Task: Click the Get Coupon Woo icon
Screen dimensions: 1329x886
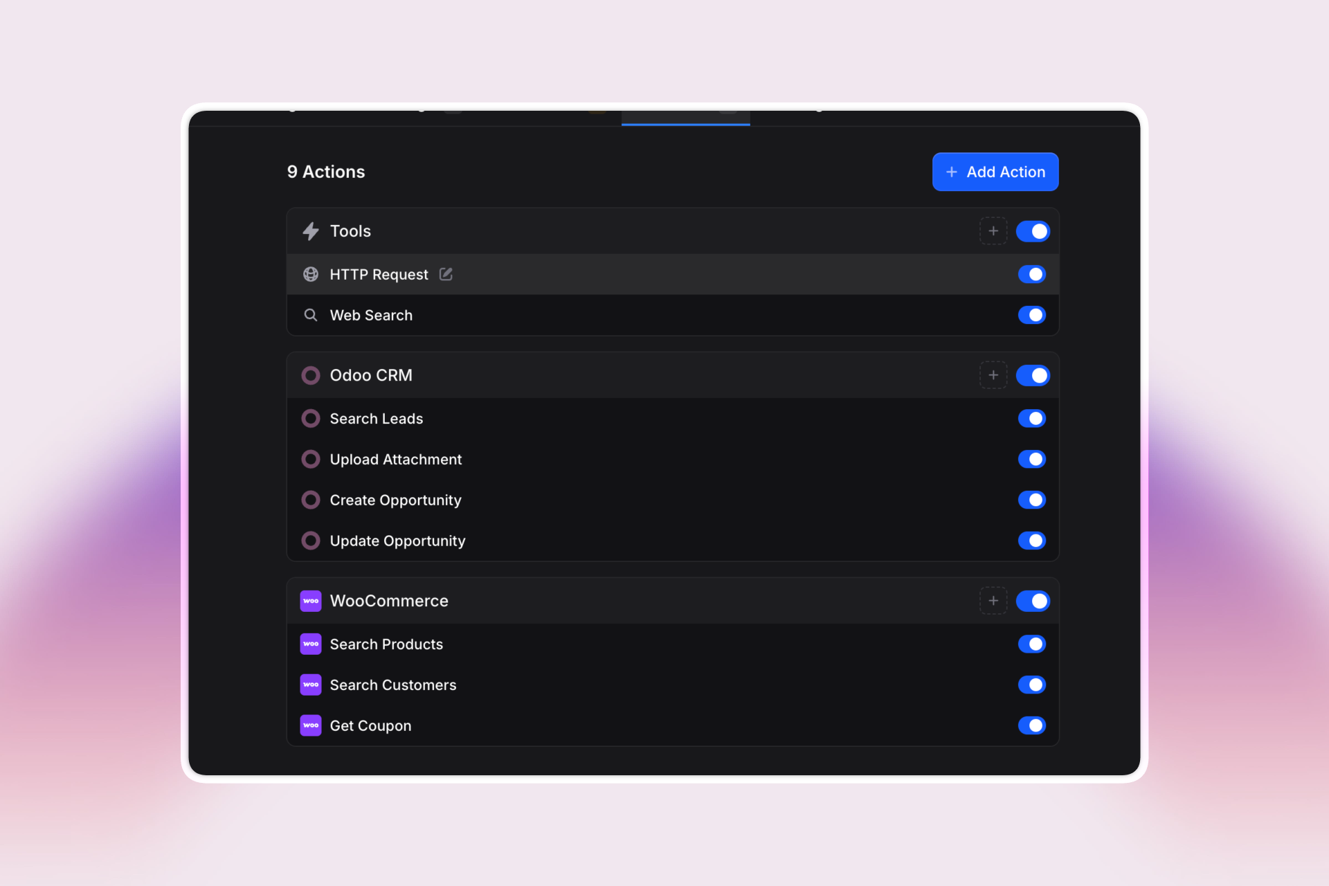Action: pos(311,725)
